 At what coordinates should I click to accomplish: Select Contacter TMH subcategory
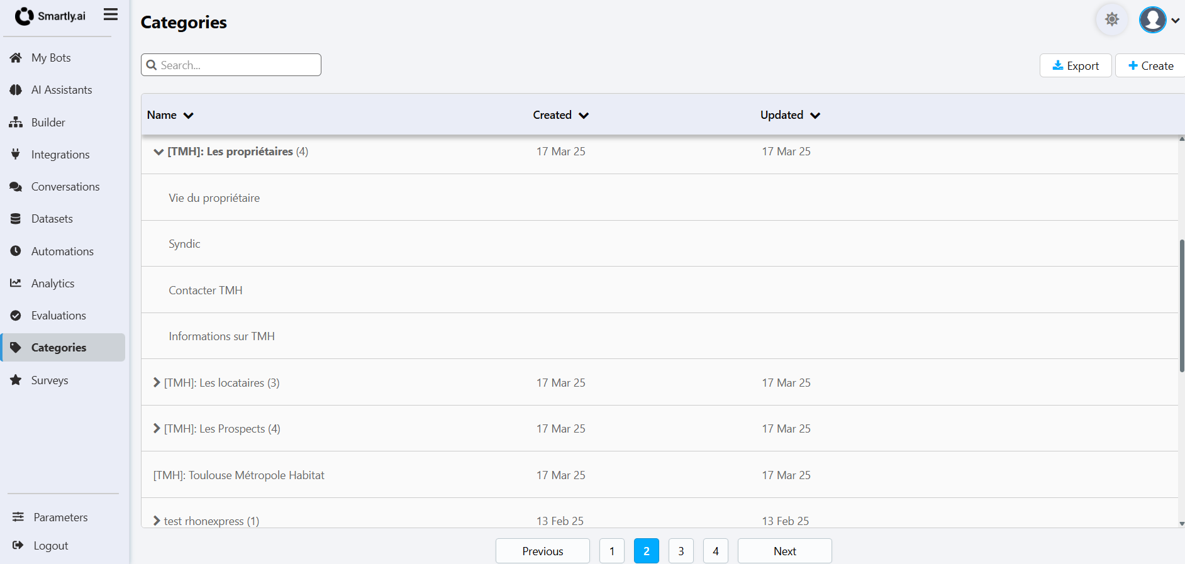(x=205, y=290)
